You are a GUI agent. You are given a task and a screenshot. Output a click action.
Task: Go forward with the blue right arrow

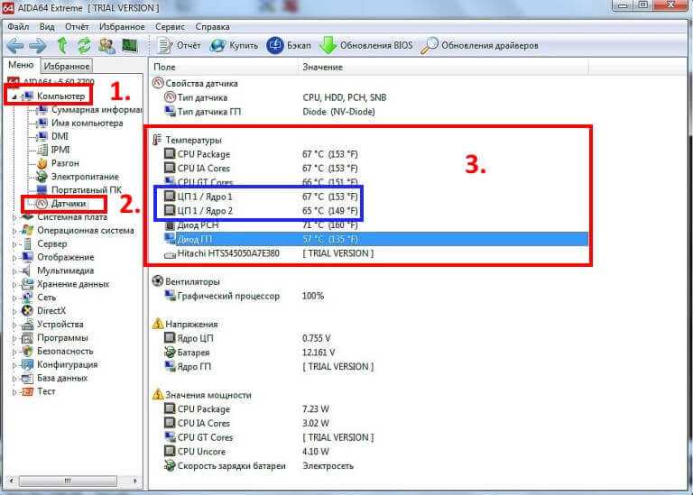(38, 45)
